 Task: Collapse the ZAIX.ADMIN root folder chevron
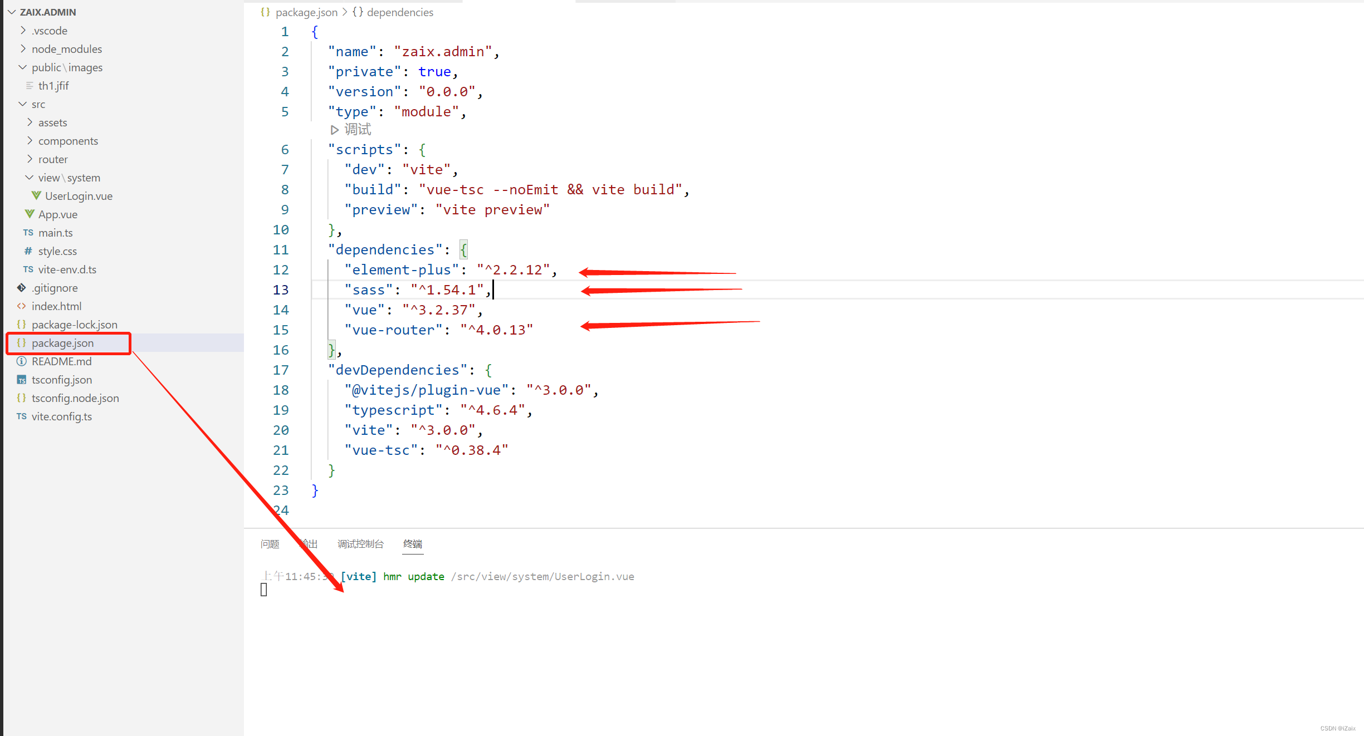[11, 12]
